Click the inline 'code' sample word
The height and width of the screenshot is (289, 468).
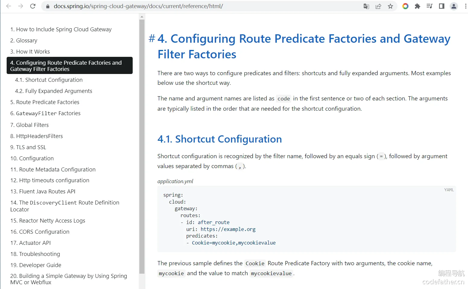[x=284, y=99]
